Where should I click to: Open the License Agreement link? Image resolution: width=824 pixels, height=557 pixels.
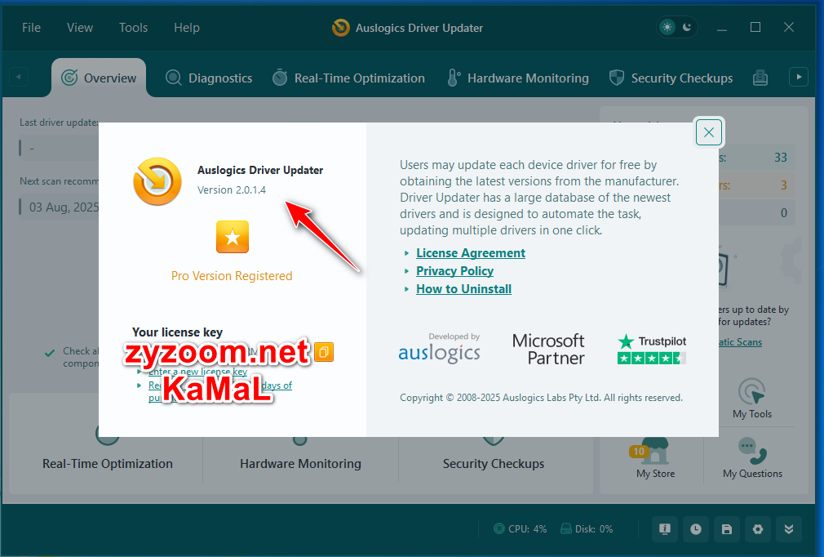pos(470,253)
